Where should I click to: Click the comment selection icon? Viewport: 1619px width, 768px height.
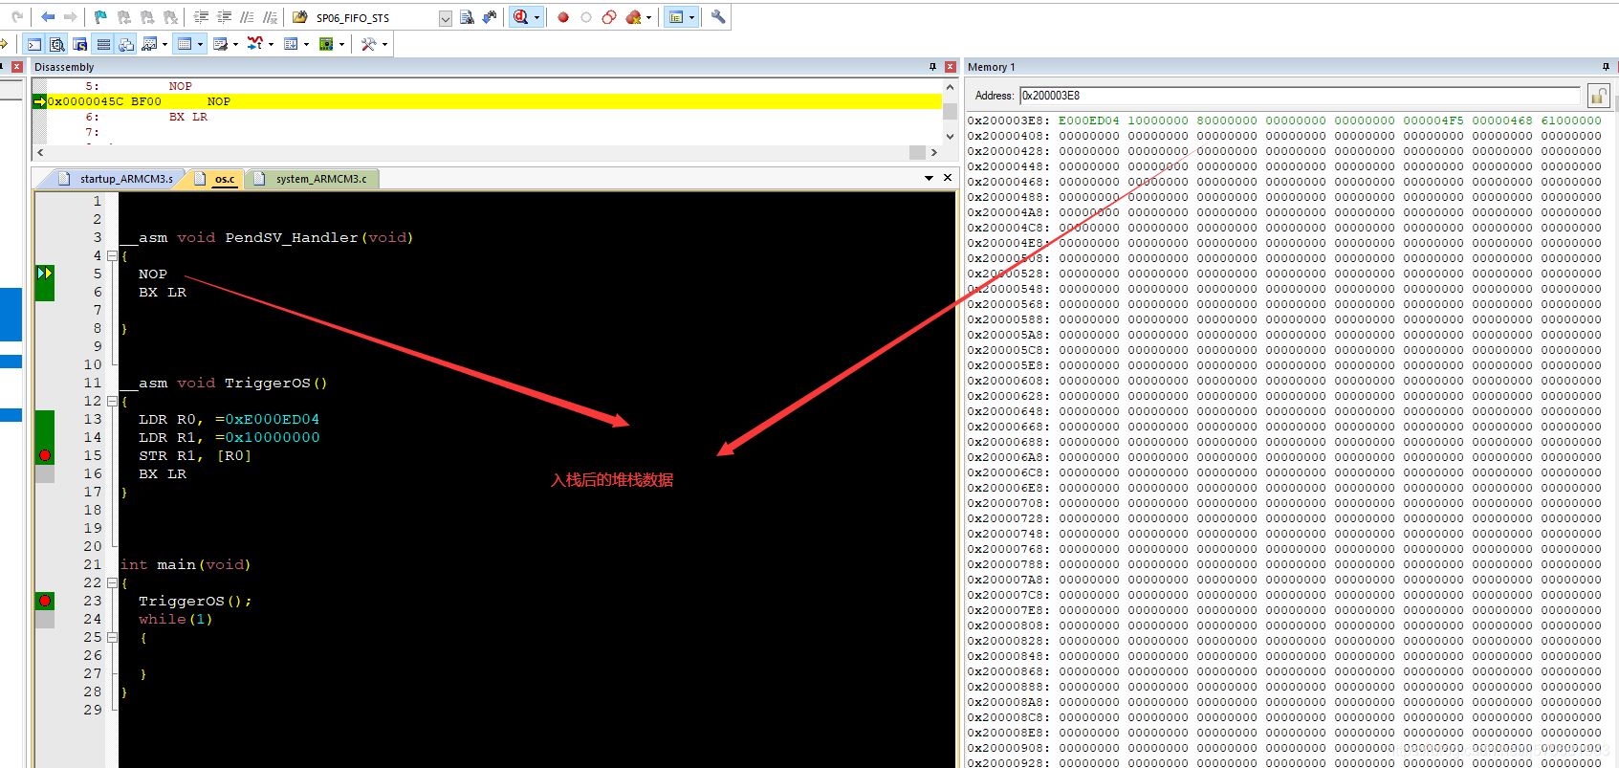click(x=247, y=17)
